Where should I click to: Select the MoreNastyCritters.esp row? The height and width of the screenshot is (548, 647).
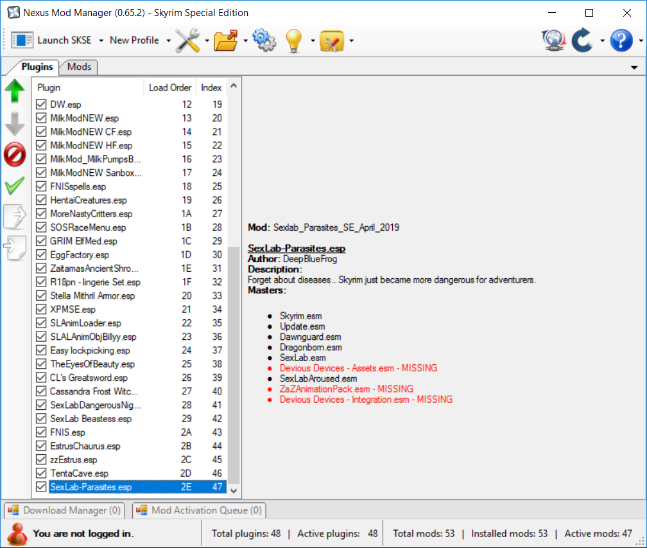[130, 213]
